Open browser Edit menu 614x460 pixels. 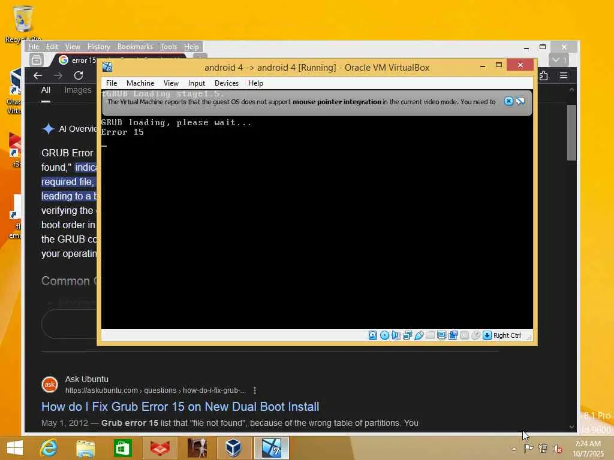[52, 47]
